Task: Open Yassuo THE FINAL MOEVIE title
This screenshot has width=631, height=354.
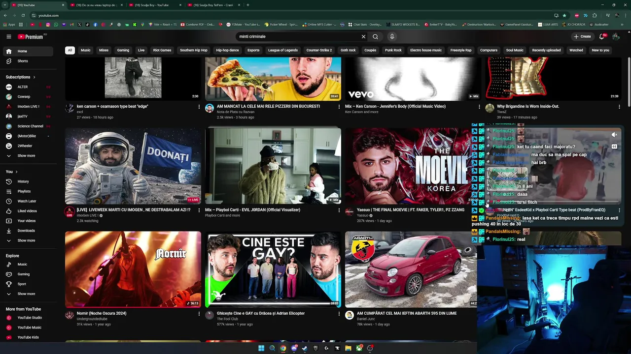Action: click(x=410, y=210)
